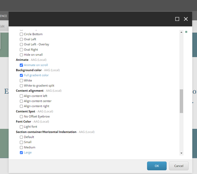Viewport: 197px width, 174px height.
Task: Uncheck Animate on scroll
Action: 21,65
